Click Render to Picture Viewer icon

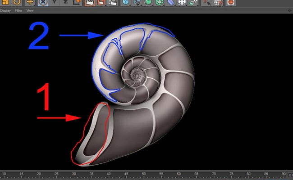pos(101,3)
